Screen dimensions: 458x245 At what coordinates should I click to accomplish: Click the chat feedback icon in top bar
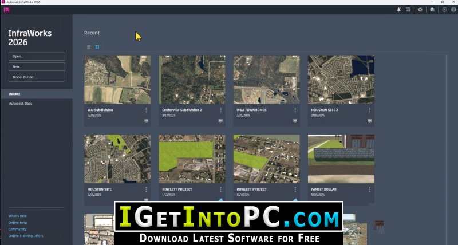[432, 10]
